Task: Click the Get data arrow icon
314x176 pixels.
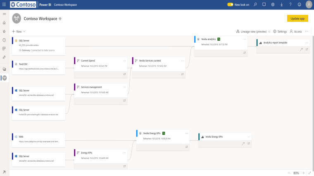Action: tap(4, 172)
